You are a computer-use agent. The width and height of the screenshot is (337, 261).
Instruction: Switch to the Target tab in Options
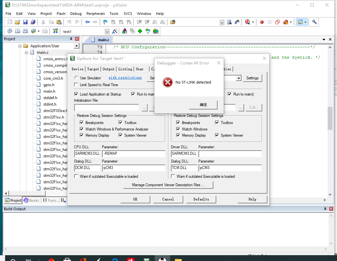point(93,69)
